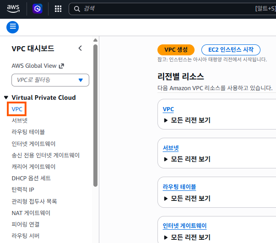
Task: Open 인터넷 게이트웨이 in the sidebar
Action: coord(33,144)
